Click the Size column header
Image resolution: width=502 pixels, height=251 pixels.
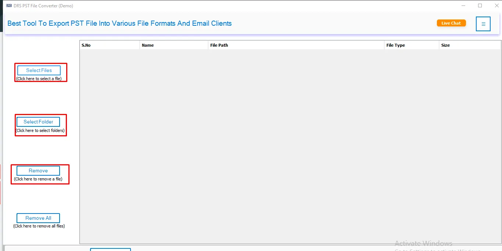pyautogui.click(x=470, y=45)
